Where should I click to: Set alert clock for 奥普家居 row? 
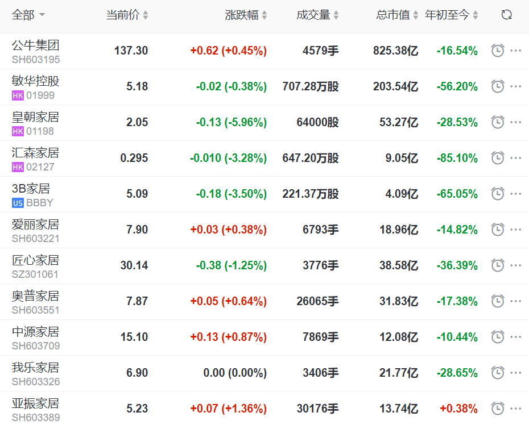(x=498, y=301)
